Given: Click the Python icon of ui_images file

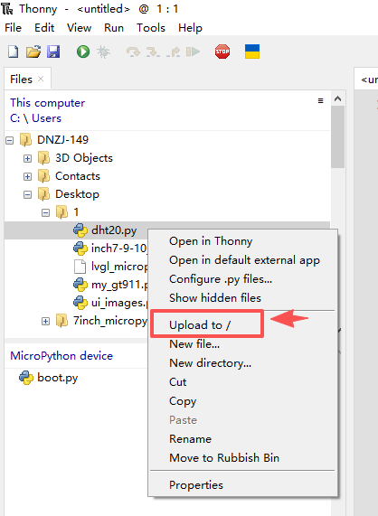Looking at the screenshot, I should tap(80, 303).
